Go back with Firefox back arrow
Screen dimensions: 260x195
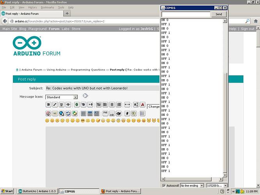pos(5,21)
